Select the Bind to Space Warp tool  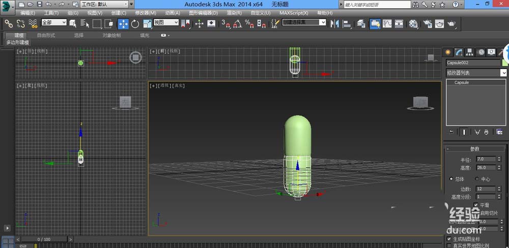click(x=33, y=24)
